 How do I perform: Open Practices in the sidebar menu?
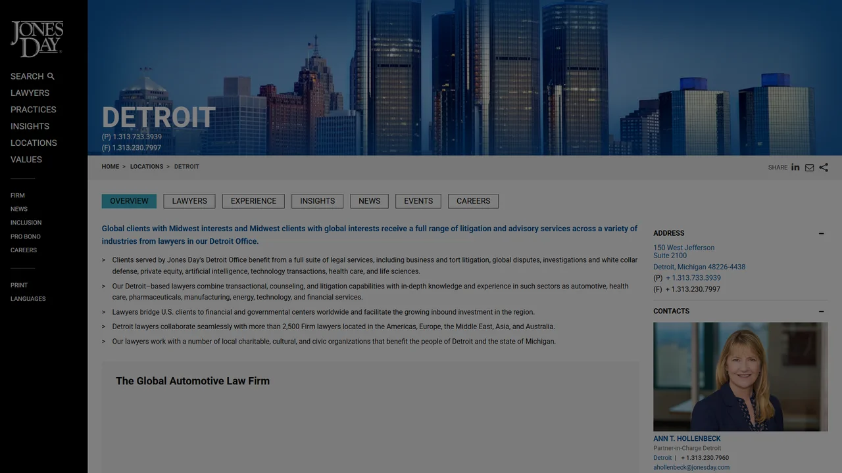(34, 110)
